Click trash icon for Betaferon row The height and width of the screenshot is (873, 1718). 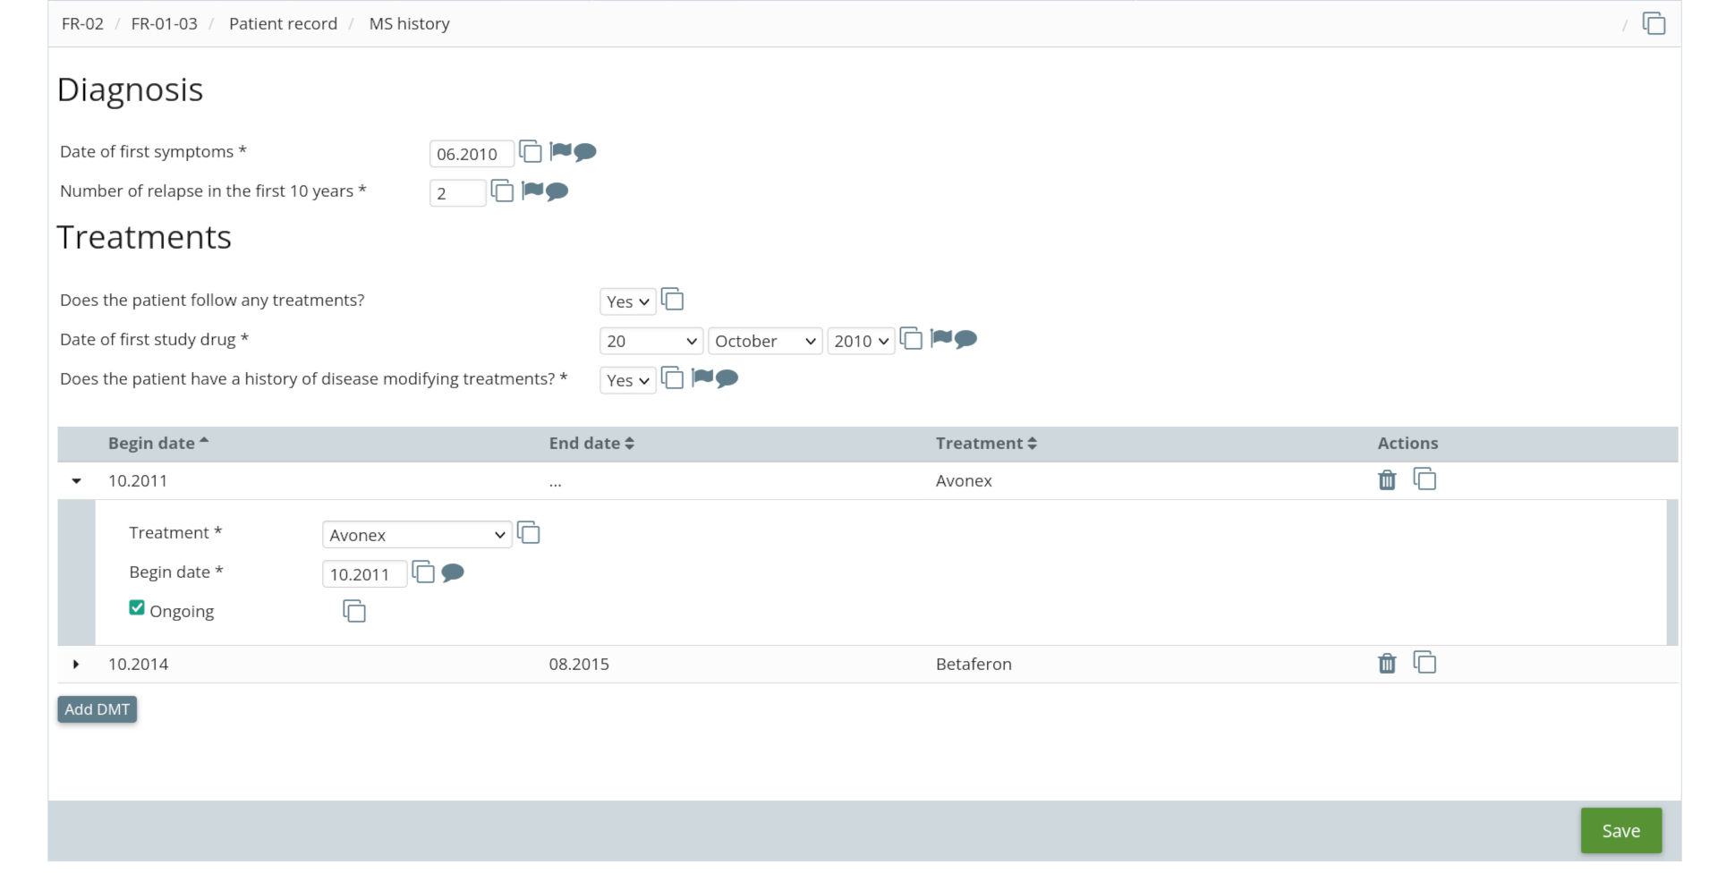tap(1387, 664)
